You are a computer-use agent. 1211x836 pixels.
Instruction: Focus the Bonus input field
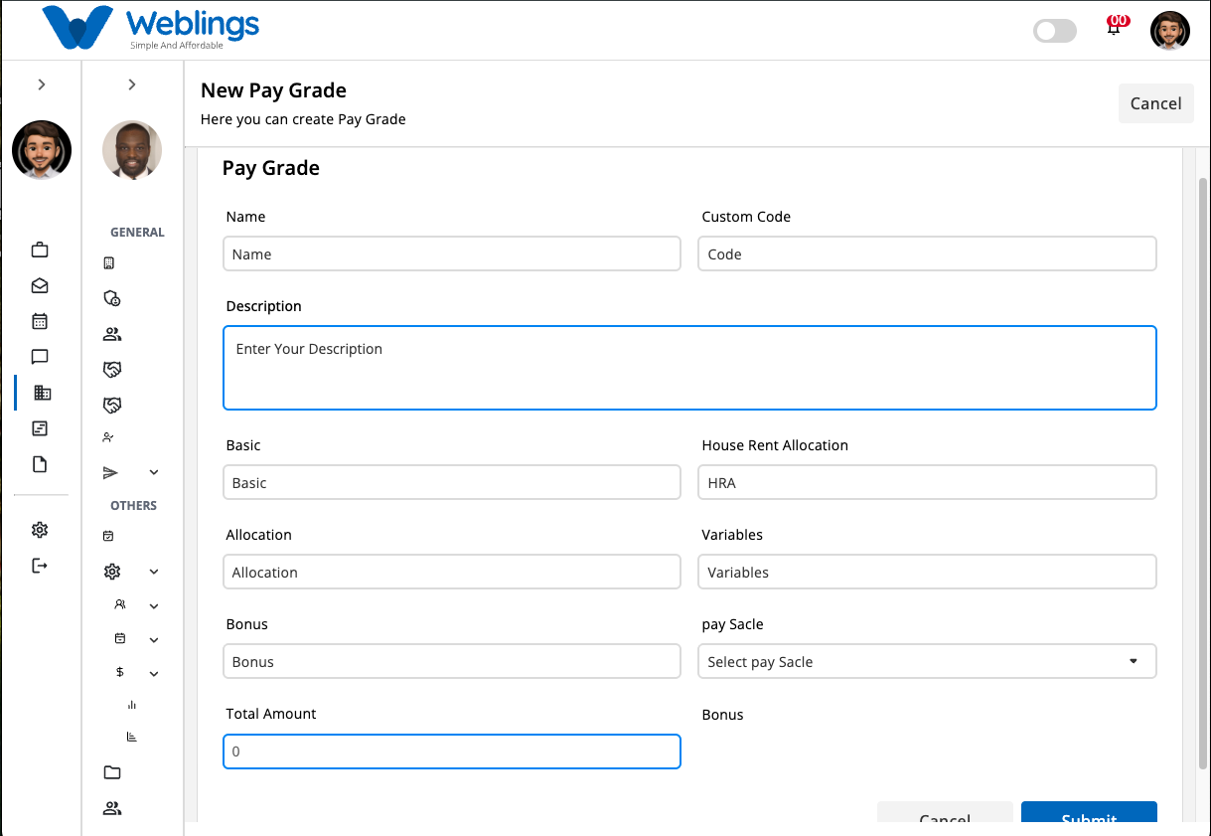[452, 661]
